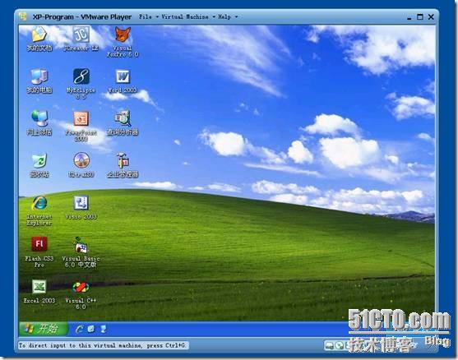The height and width of the screenshot is (360, 458).
Task: Open Visual Basic 6.0 shortcut
Action: click(81, 252)
